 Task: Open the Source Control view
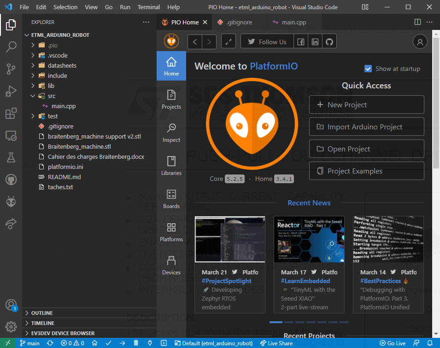click(11, 69)
